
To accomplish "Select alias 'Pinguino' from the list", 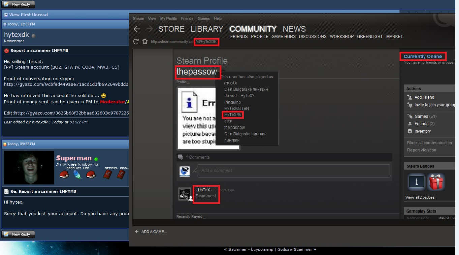I will coord(233,102).
